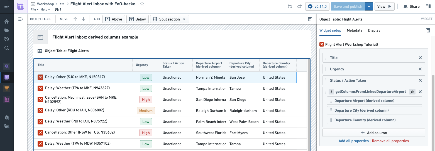Open the Split section dropdown
The width and height of the screenshot is (435, 151).
tap(170, 19)
